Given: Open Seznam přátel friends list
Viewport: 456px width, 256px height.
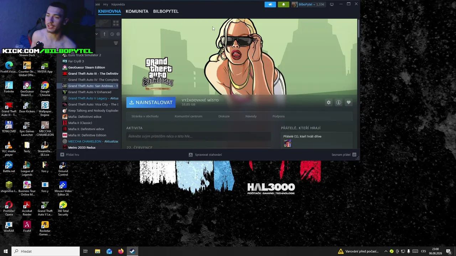Looking at the screenshot, I should pyautogui.click(x=344, y=155).
